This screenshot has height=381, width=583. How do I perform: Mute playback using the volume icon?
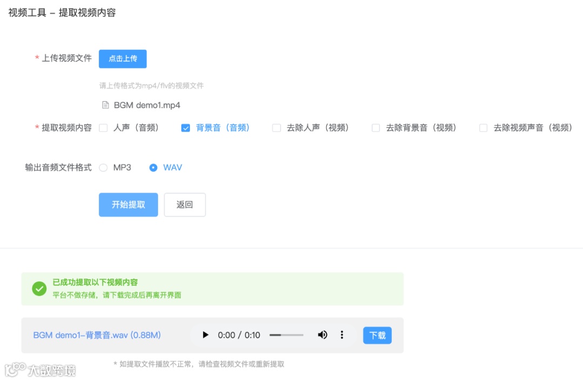click(322, 335)
